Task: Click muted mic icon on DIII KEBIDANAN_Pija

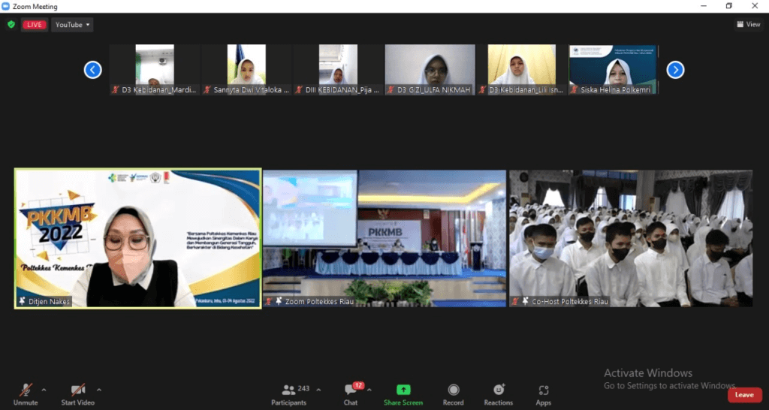Action: pos(299,90)
